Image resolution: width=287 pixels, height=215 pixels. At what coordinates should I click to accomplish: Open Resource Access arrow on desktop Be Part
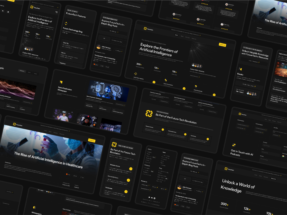[x=163, y=130]
